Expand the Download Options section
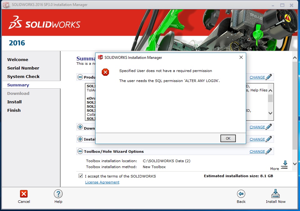 [80, 127]
